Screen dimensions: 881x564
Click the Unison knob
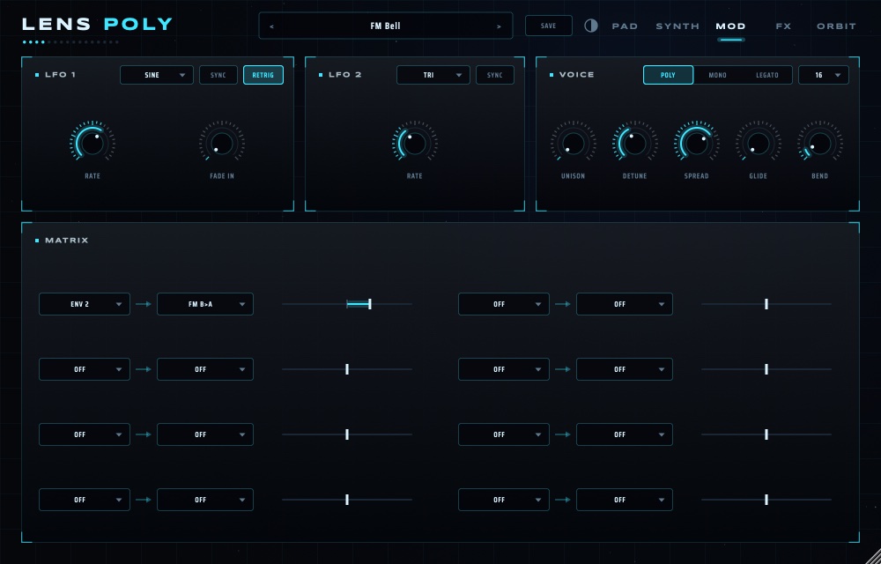point(574,143)
